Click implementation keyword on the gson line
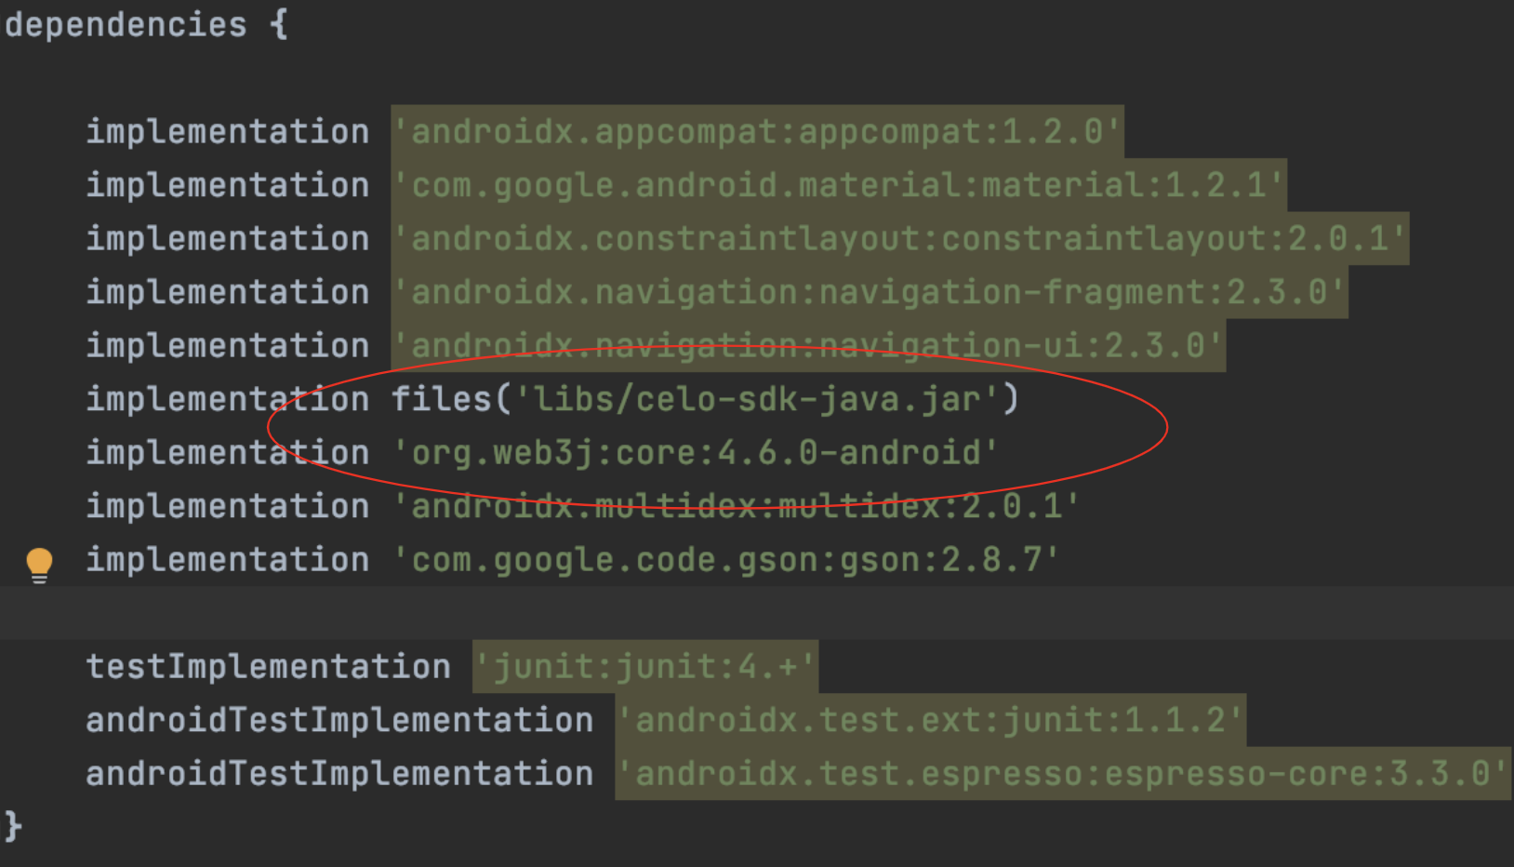The image size is (1514, 867). (x=228, y=560)
